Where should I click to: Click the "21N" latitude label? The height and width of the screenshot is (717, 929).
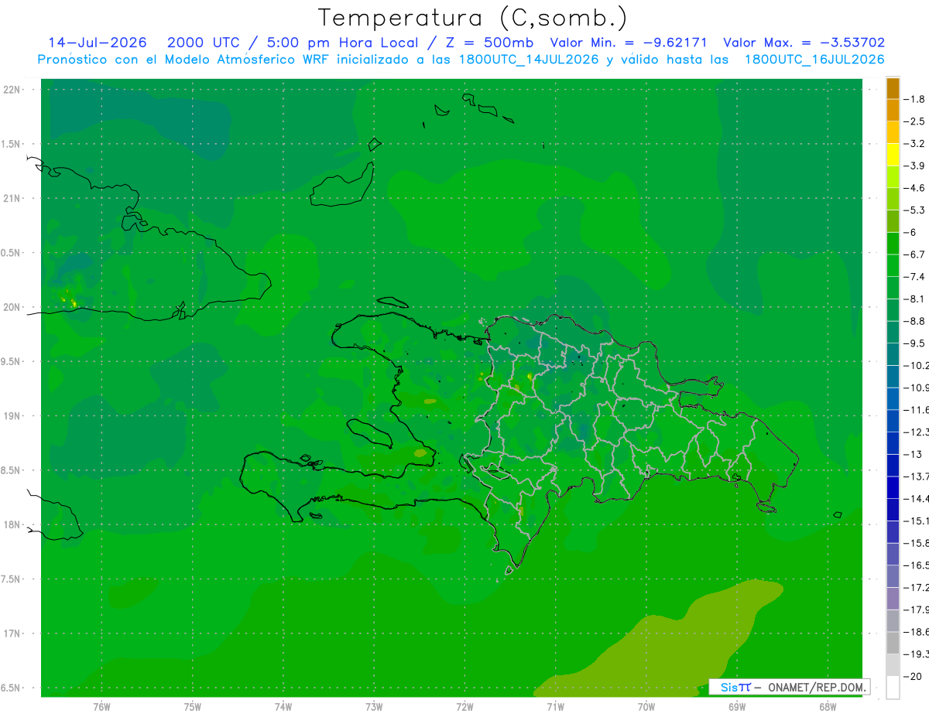point(12,199)
